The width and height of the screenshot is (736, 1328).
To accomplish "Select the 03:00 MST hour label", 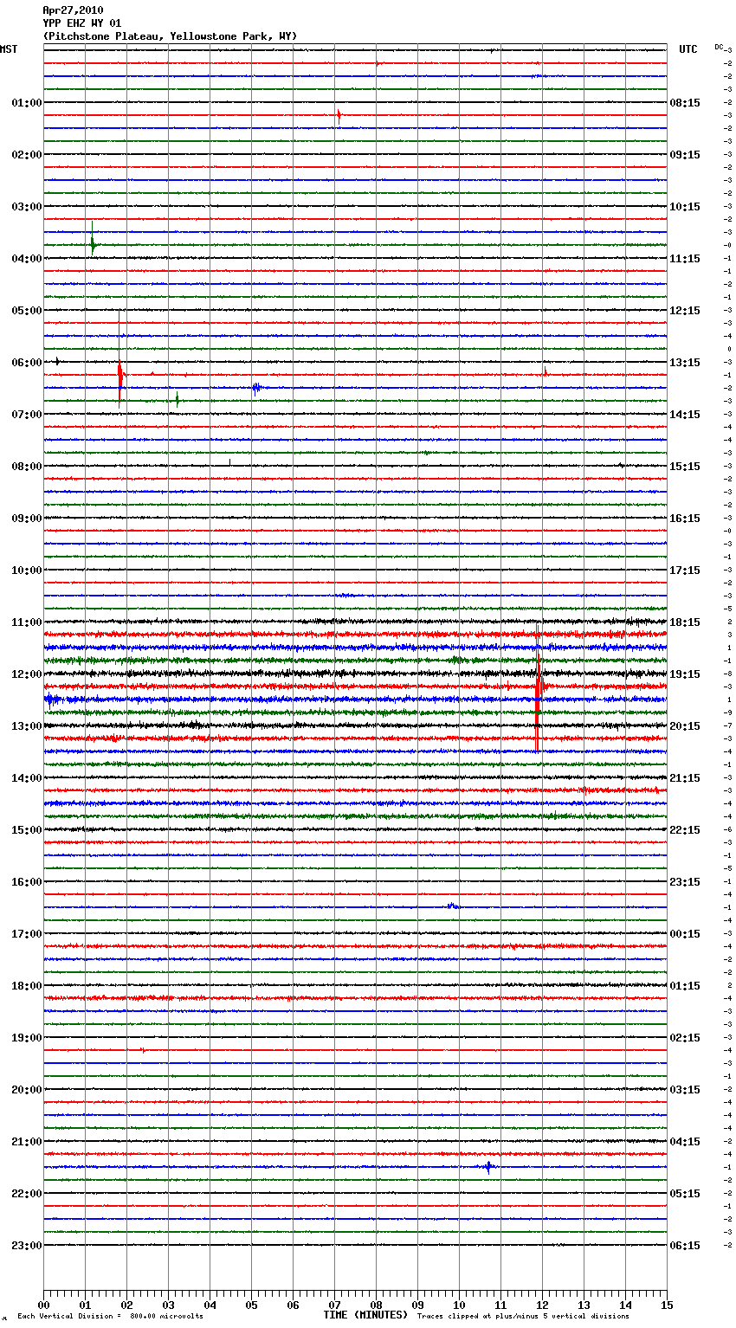I will [x=26, y=206].
